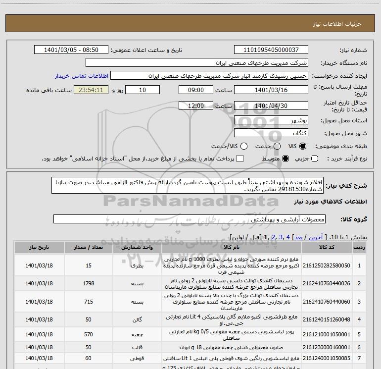Image resolution: width=381 pixels, height=369 pixels.
Task: Click the buyer organization name field
Action: coord(197,62)
